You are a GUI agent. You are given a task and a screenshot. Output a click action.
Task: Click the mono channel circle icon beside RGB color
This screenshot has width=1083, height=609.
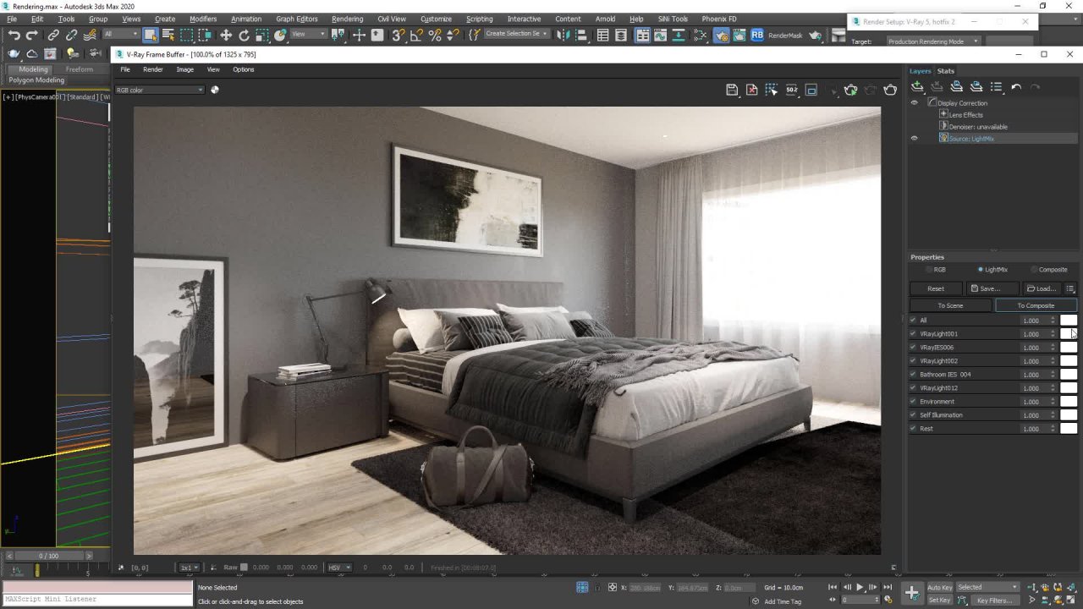click(x=215, y=90)
